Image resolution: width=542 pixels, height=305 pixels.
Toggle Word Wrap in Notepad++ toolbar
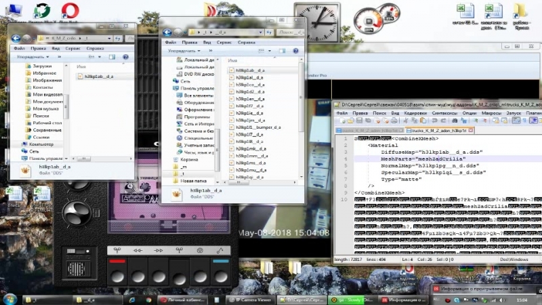516,121
